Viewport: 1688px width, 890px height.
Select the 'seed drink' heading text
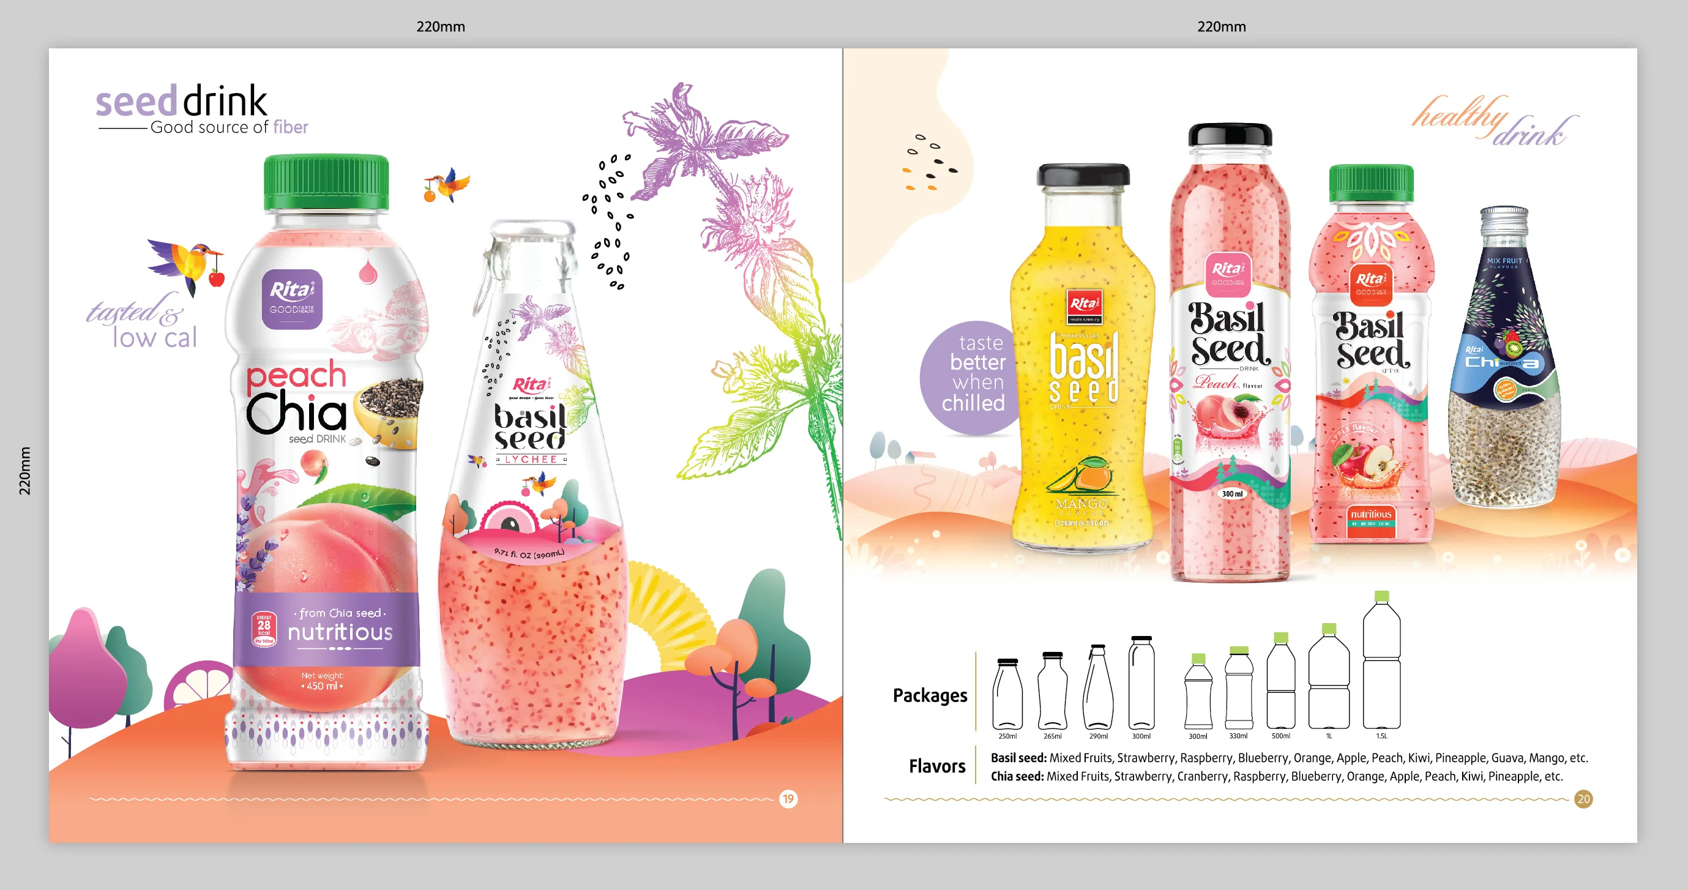pyautogui.click(x=182, y=101)
